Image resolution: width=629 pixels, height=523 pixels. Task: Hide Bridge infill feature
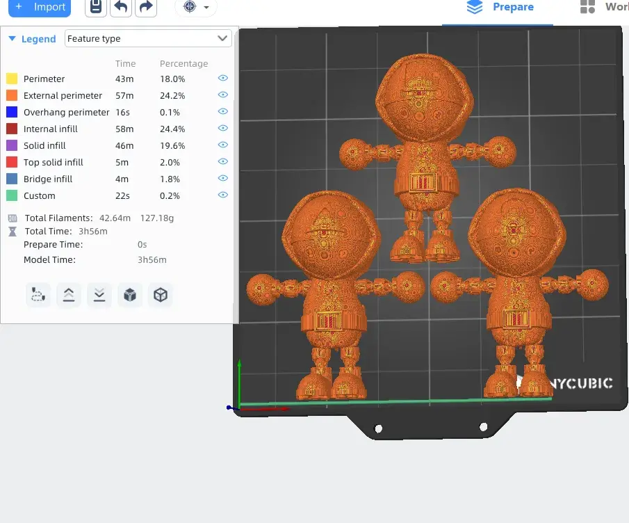223,178
